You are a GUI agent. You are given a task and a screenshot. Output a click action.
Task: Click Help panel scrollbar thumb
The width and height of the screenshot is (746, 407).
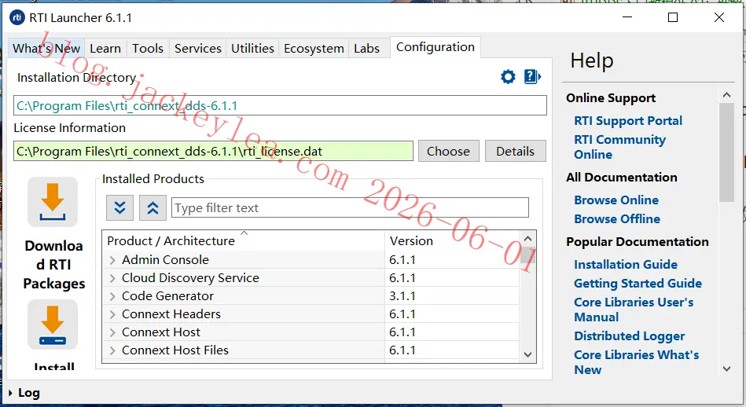[726, 152]
